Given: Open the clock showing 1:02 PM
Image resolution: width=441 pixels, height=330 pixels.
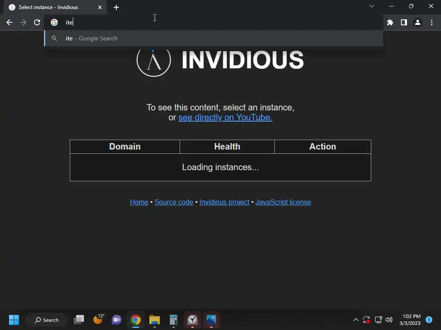Looking at the screenshot, I should click(x=410, y=320).
